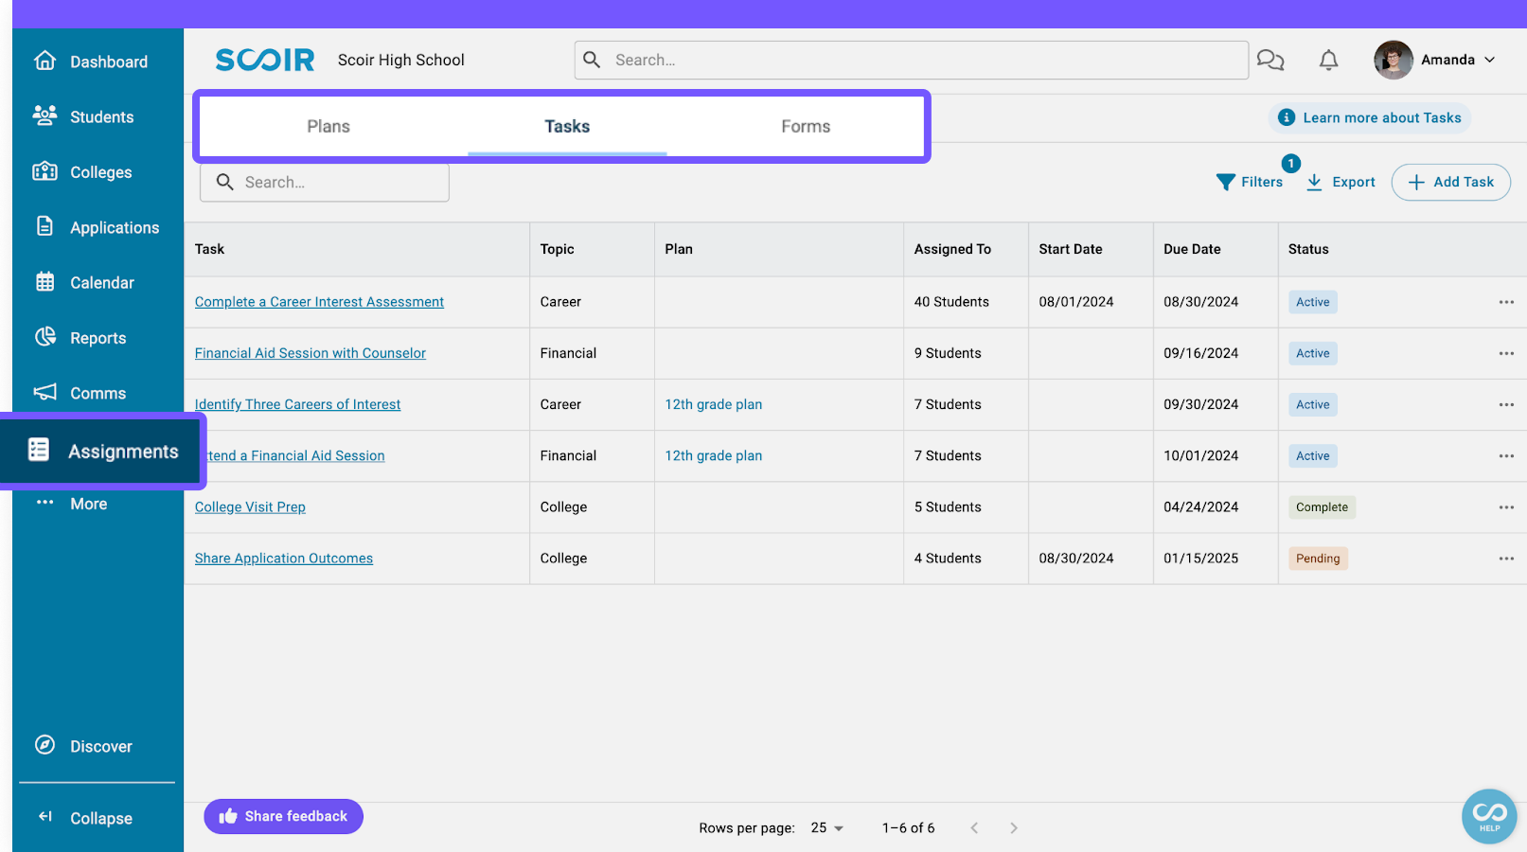Open the Filters panel
Image resolution: width=1527 pixels, height=852 pixels.
[1250, 182]
